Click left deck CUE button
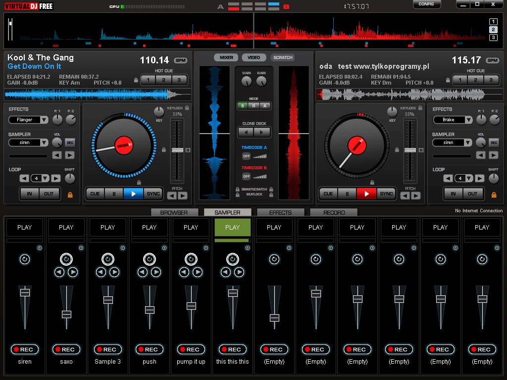This screenshot has width=507, height=380. 95,194
